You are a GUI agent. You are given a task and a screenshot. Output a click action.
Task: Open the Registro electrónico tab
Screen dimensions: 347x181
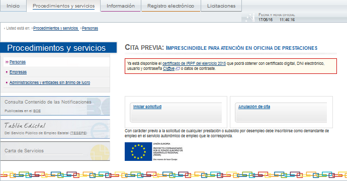point(170,6)
